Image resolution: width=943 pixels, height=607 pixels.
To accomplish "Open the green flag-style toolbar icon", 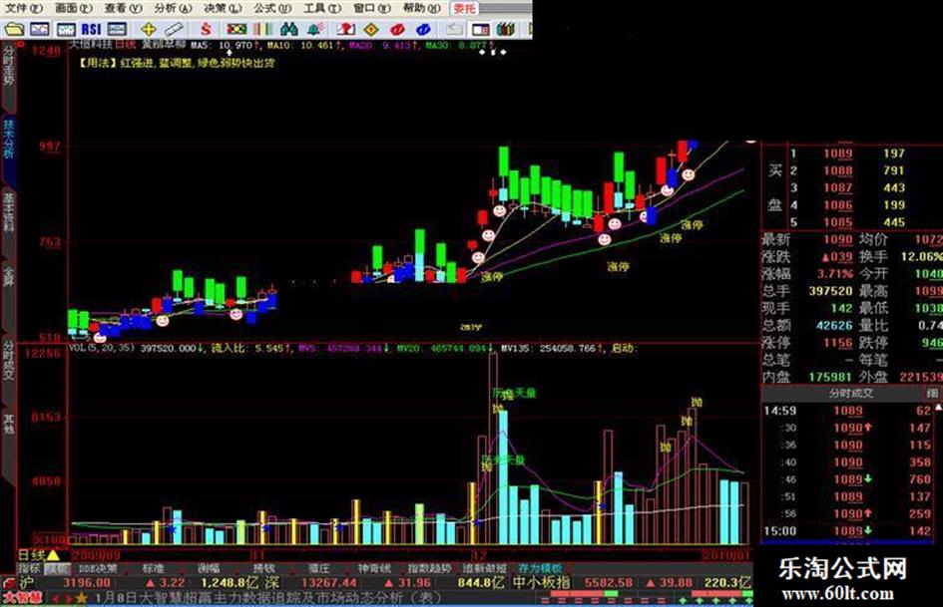I will pyautogui.click(x=236, y=29).
